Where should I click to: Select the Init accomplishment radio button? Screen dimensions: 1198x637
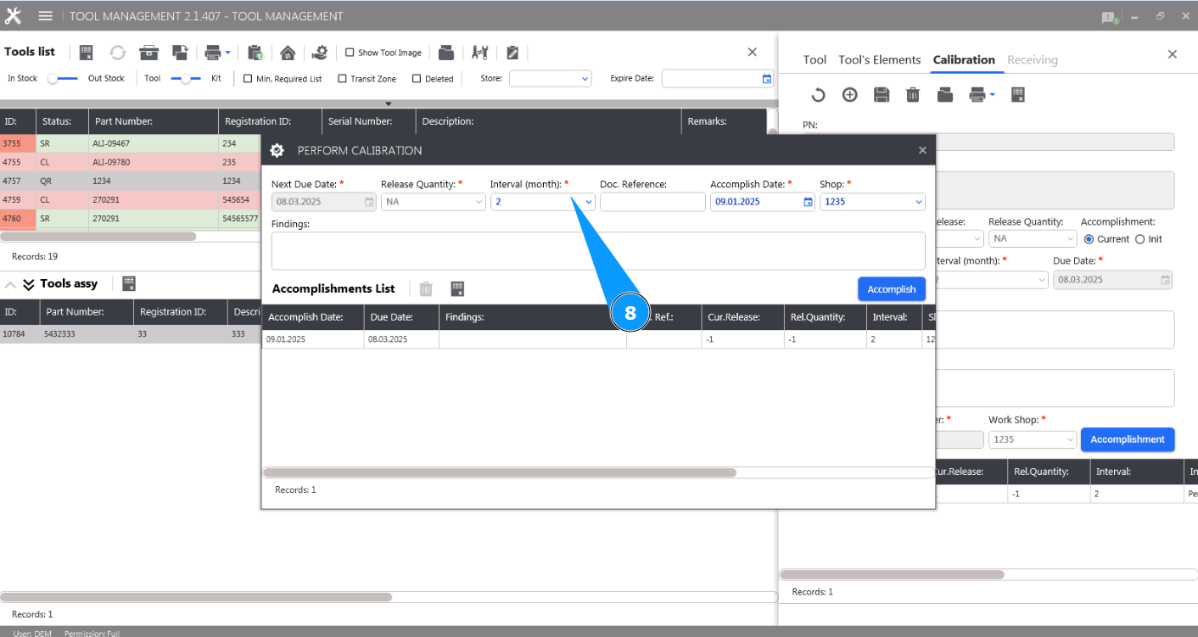pyautogui.click(x=1139, y=239)
